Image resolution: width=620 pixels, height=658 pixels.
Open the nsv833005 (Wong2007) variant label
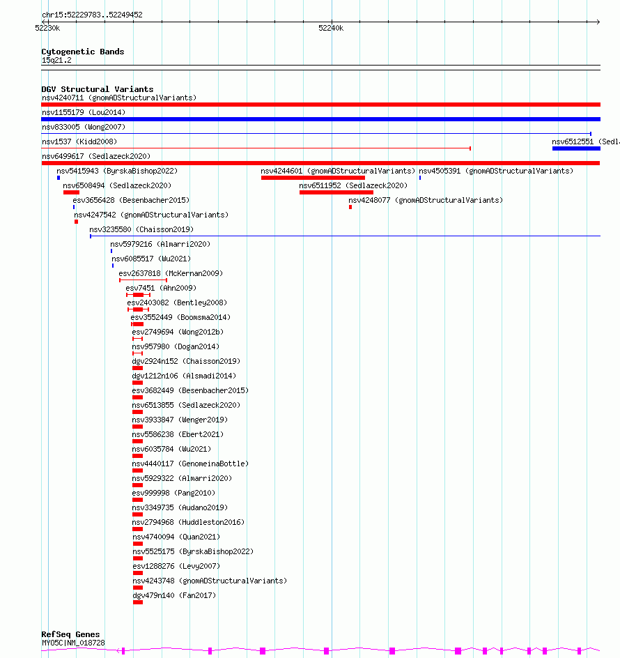click(x=84, y=127)
